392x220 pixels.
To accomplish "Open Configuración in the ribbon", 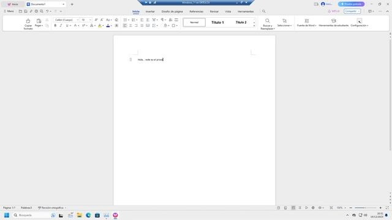I will tap(360, 23).
